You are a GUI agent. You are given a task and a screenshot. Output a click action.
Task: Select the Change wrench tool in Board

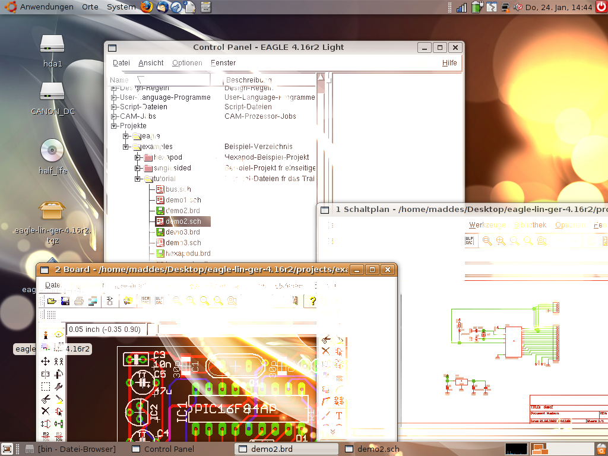point(59,387)
